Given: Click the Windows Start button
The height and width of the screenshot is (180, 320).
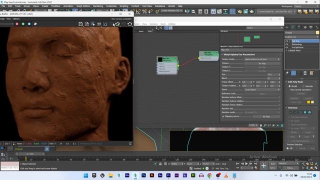Looking at the screenshot, I should (x=86, y=175).
